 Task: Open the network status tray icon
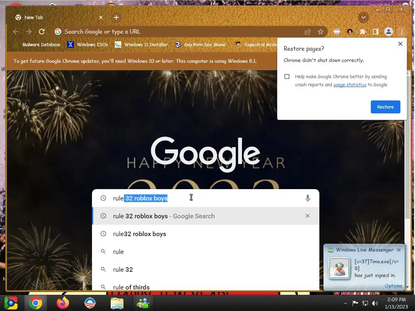pyautogui.click(x=365, y=303)
